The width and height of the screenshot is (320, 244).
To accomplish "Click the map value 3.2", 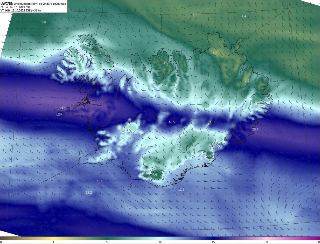I will point(215,53).
